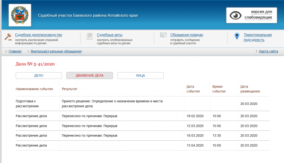Open the Судебное делопроизводство link

38,35
